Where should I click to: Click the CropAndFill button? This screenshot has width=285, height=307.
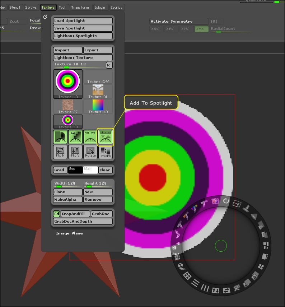(75, 214)
